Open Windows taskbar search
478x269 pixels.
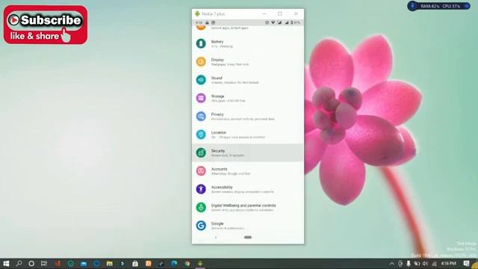pos(19,264)
